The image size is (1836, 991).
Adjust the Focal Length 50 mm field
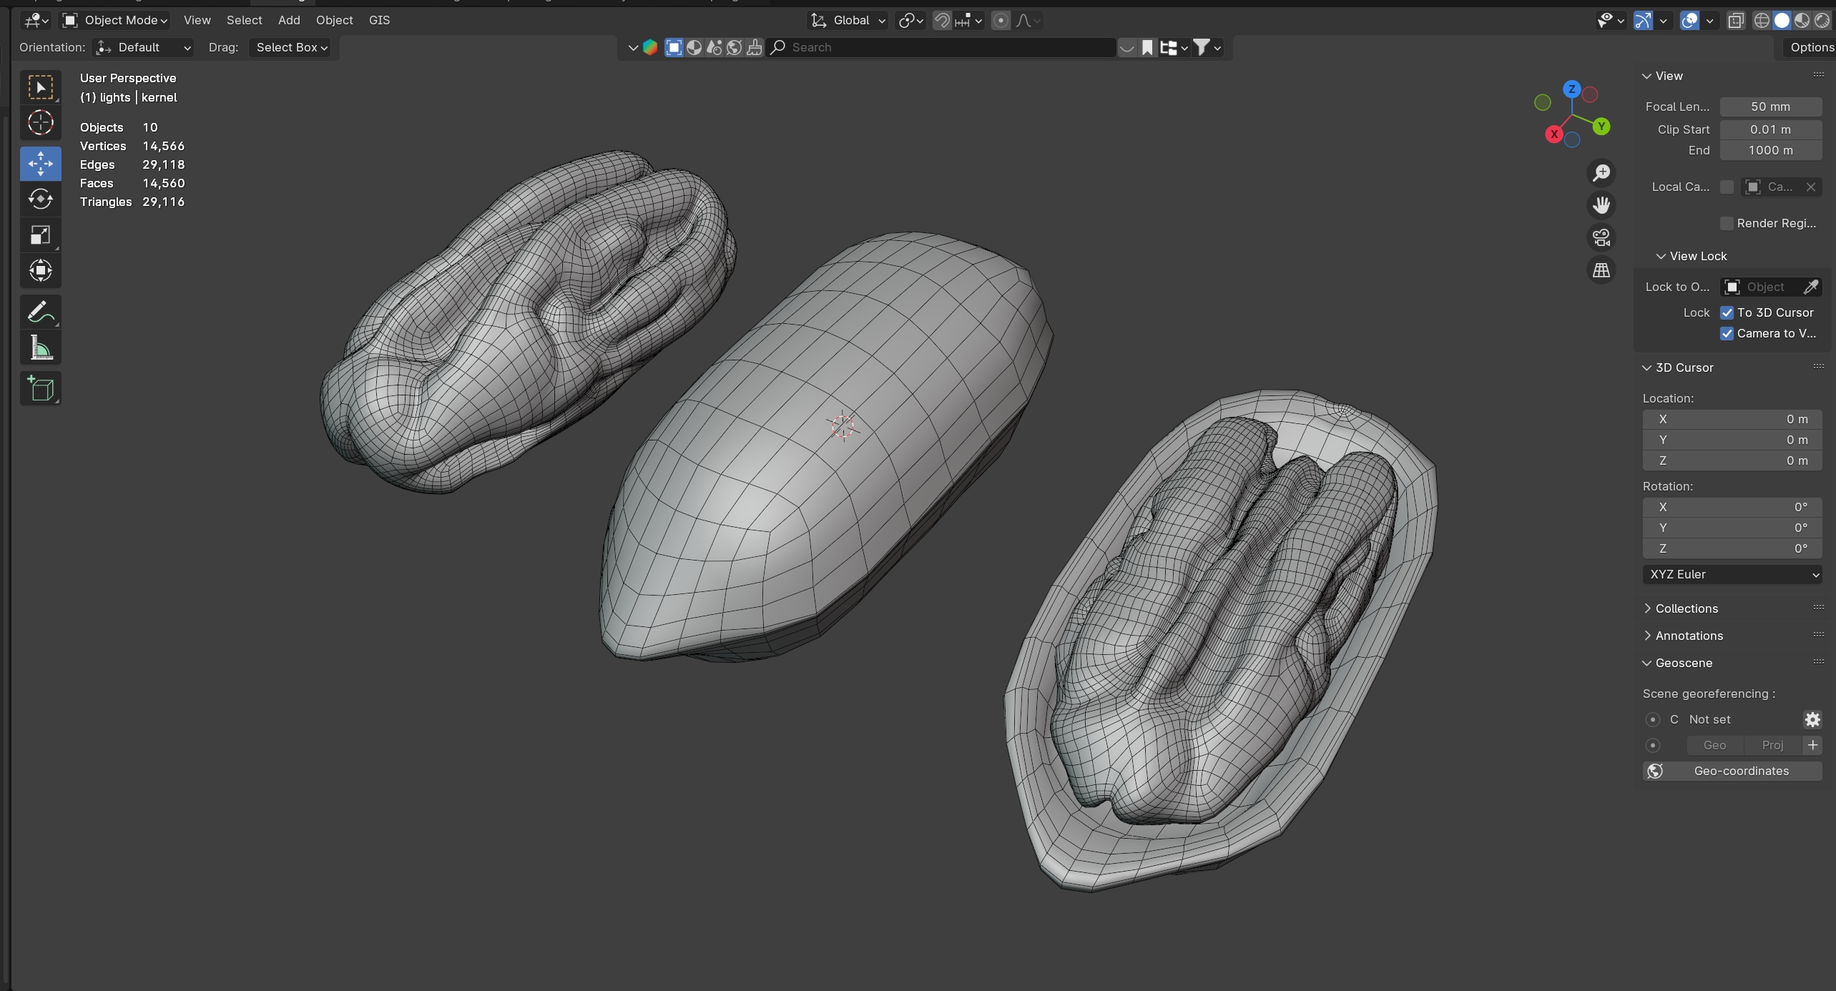tap(1769, 107)
